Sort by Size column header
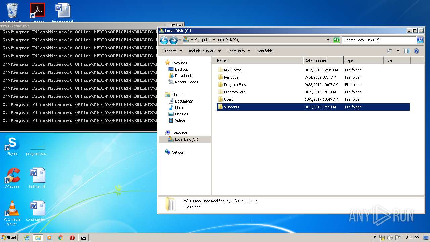430x242 pixels. coord(397,61)
